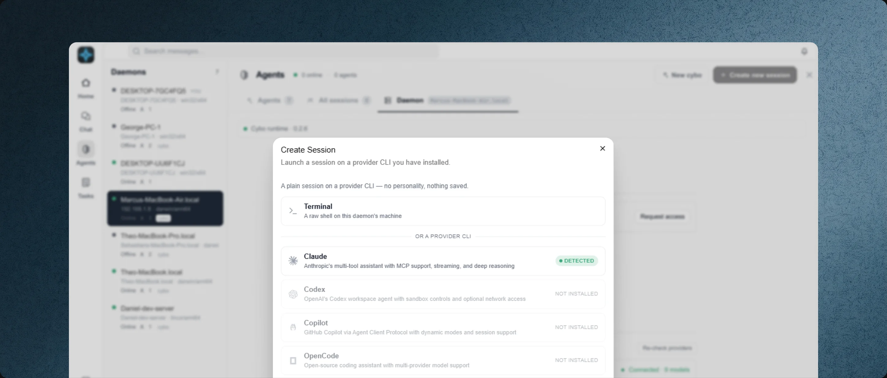Click the Daemon tab grid icon
The height and width of the screenshot is (378, 887).
coord(388,100)
